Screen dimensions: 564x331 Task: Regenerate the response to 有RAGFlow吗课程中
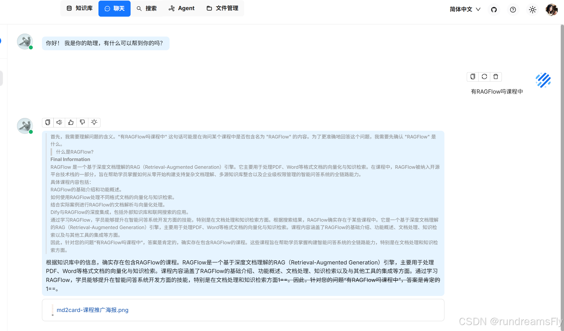tap(484, 77)
